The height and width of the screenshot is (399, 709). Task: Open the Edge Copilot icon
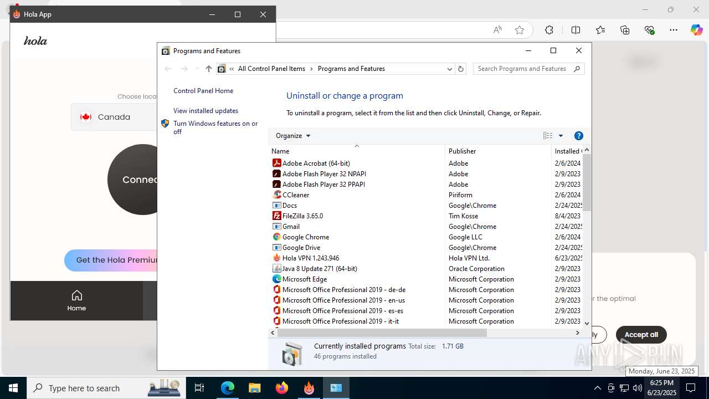(x=696, y=30)
